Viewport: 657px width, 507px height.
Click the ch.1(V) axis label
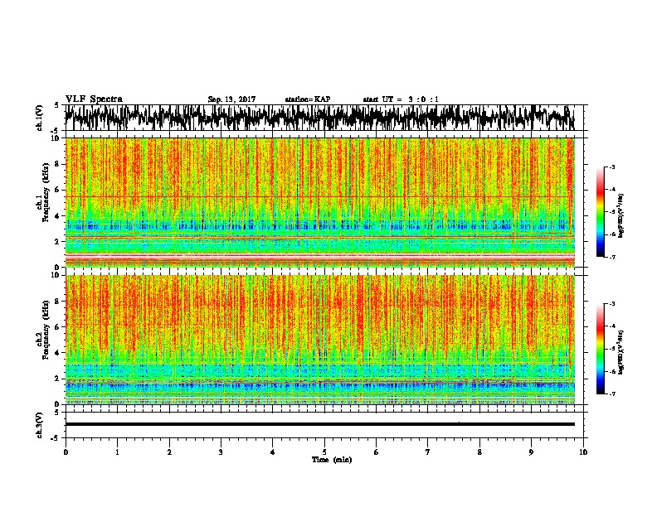click(40, 118)
